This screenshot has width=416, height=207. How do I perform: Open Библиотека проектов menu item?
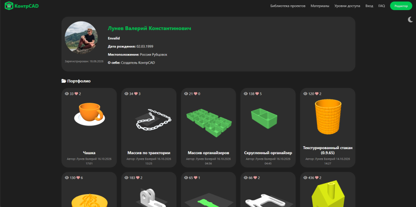[288, 6]
